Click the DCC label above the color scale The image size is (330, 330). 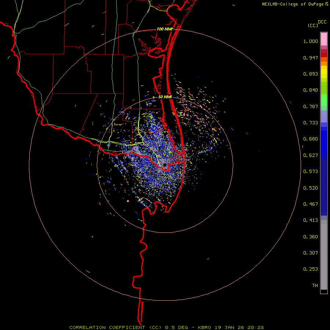pyautogui.click(x=322, y=22)
